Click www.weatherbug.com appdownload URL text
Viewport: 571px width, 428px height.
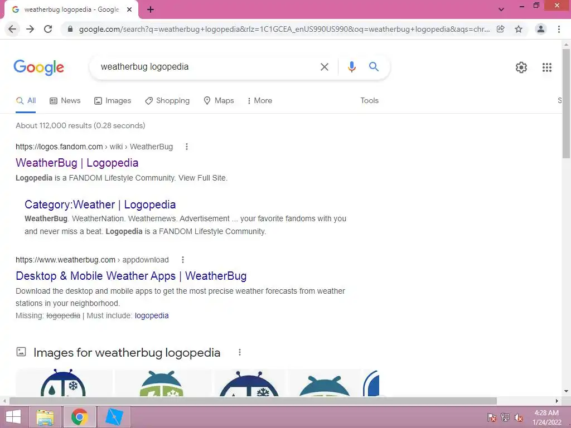point(92,260)
